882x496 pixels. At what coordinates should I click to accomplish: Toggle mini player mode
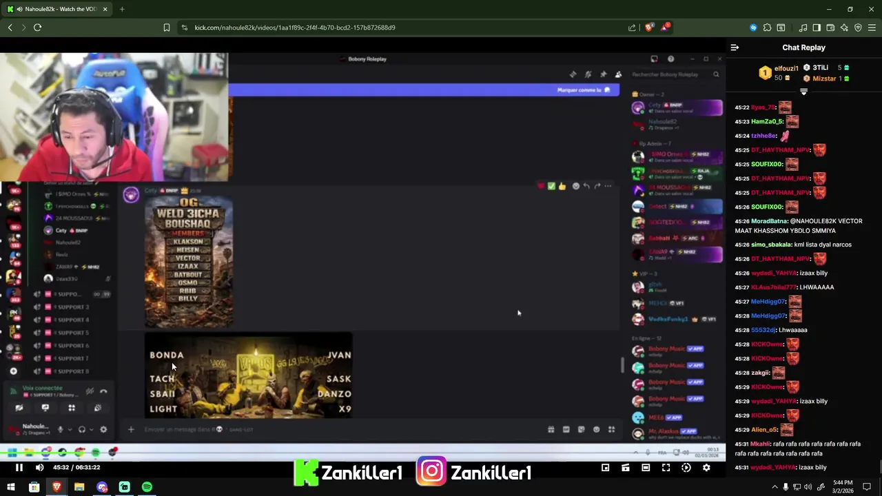click(x=605, y=468)
